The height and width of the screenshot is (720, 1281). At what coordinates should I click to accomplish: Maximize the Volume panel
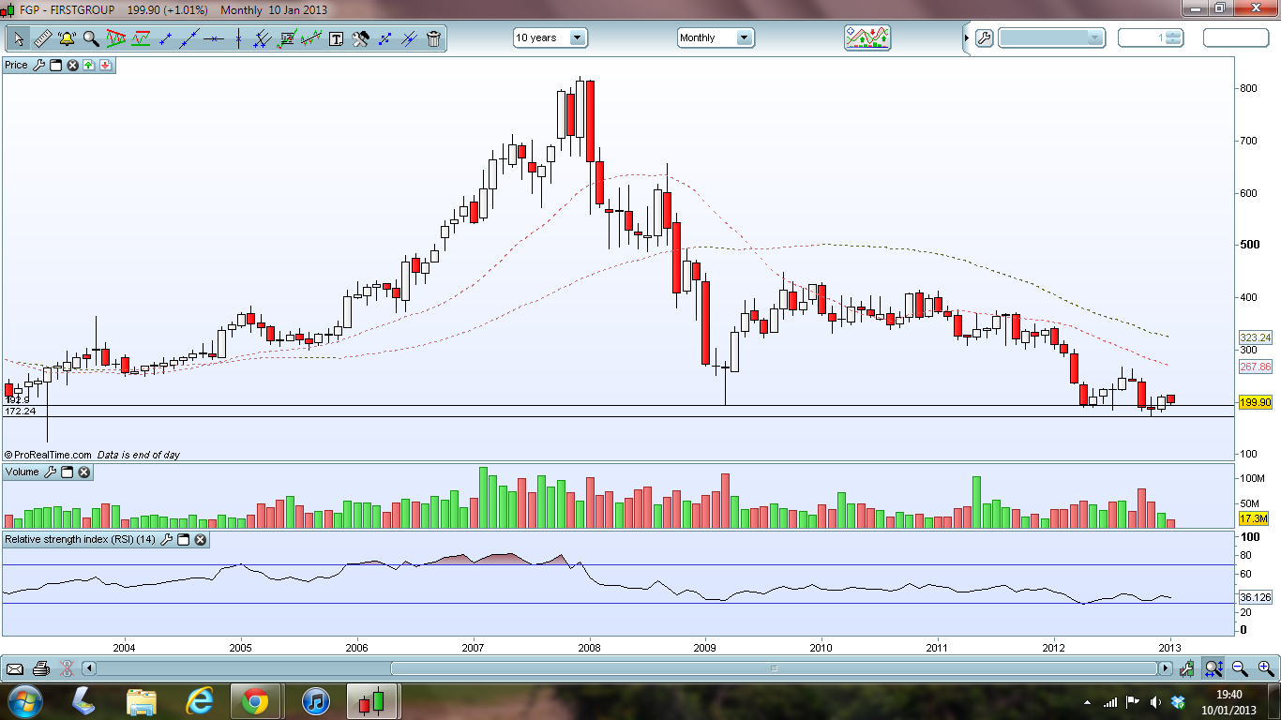point(68,472)
